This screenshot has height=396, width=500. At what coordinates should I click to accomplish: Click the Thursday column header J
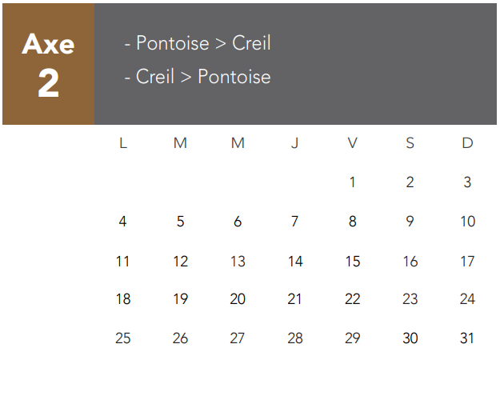[294, 143]
